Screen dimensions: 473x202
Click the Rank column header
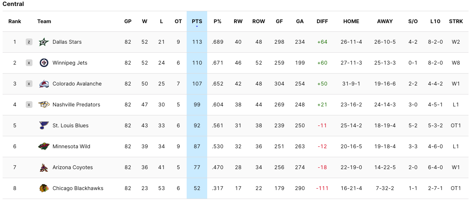pos(15,21)
